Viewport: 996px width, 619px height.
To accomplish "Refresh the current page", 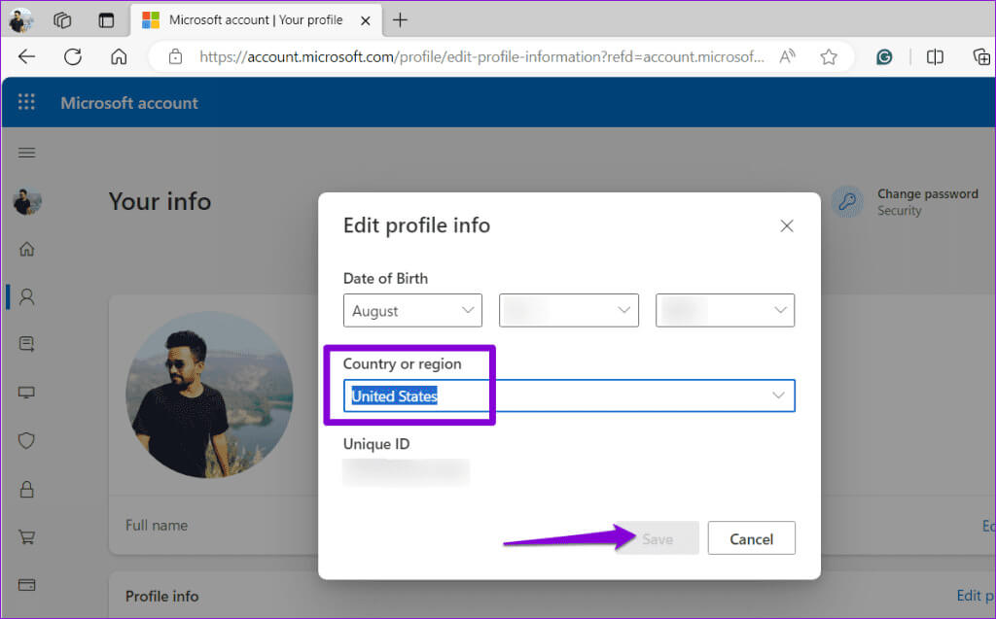I will 73,56.
